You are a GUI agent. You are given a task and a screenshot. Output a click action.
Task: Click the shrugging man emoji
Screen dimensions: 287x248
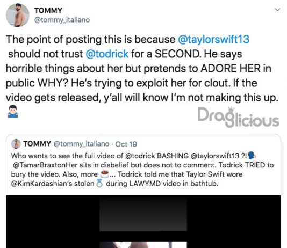coord(12,111)
